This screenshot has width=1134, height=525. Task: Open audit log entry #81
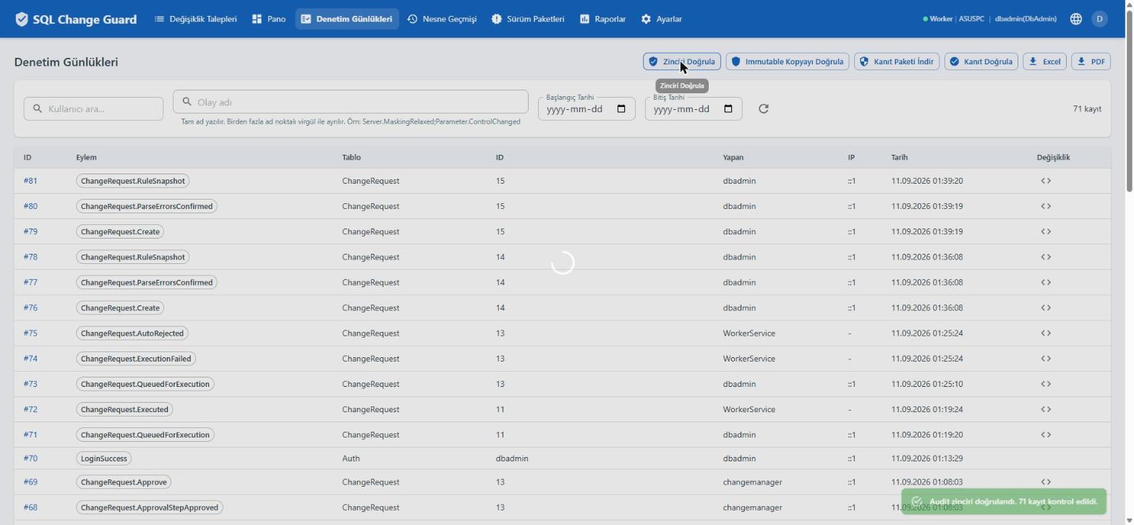click(30, 181)
